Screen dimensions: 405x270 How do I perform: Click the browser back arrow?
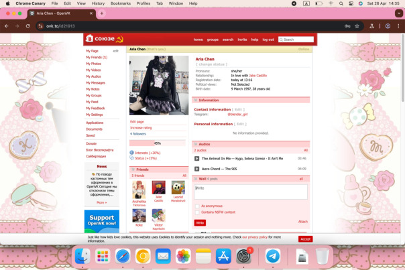click(x=7, y=26)
